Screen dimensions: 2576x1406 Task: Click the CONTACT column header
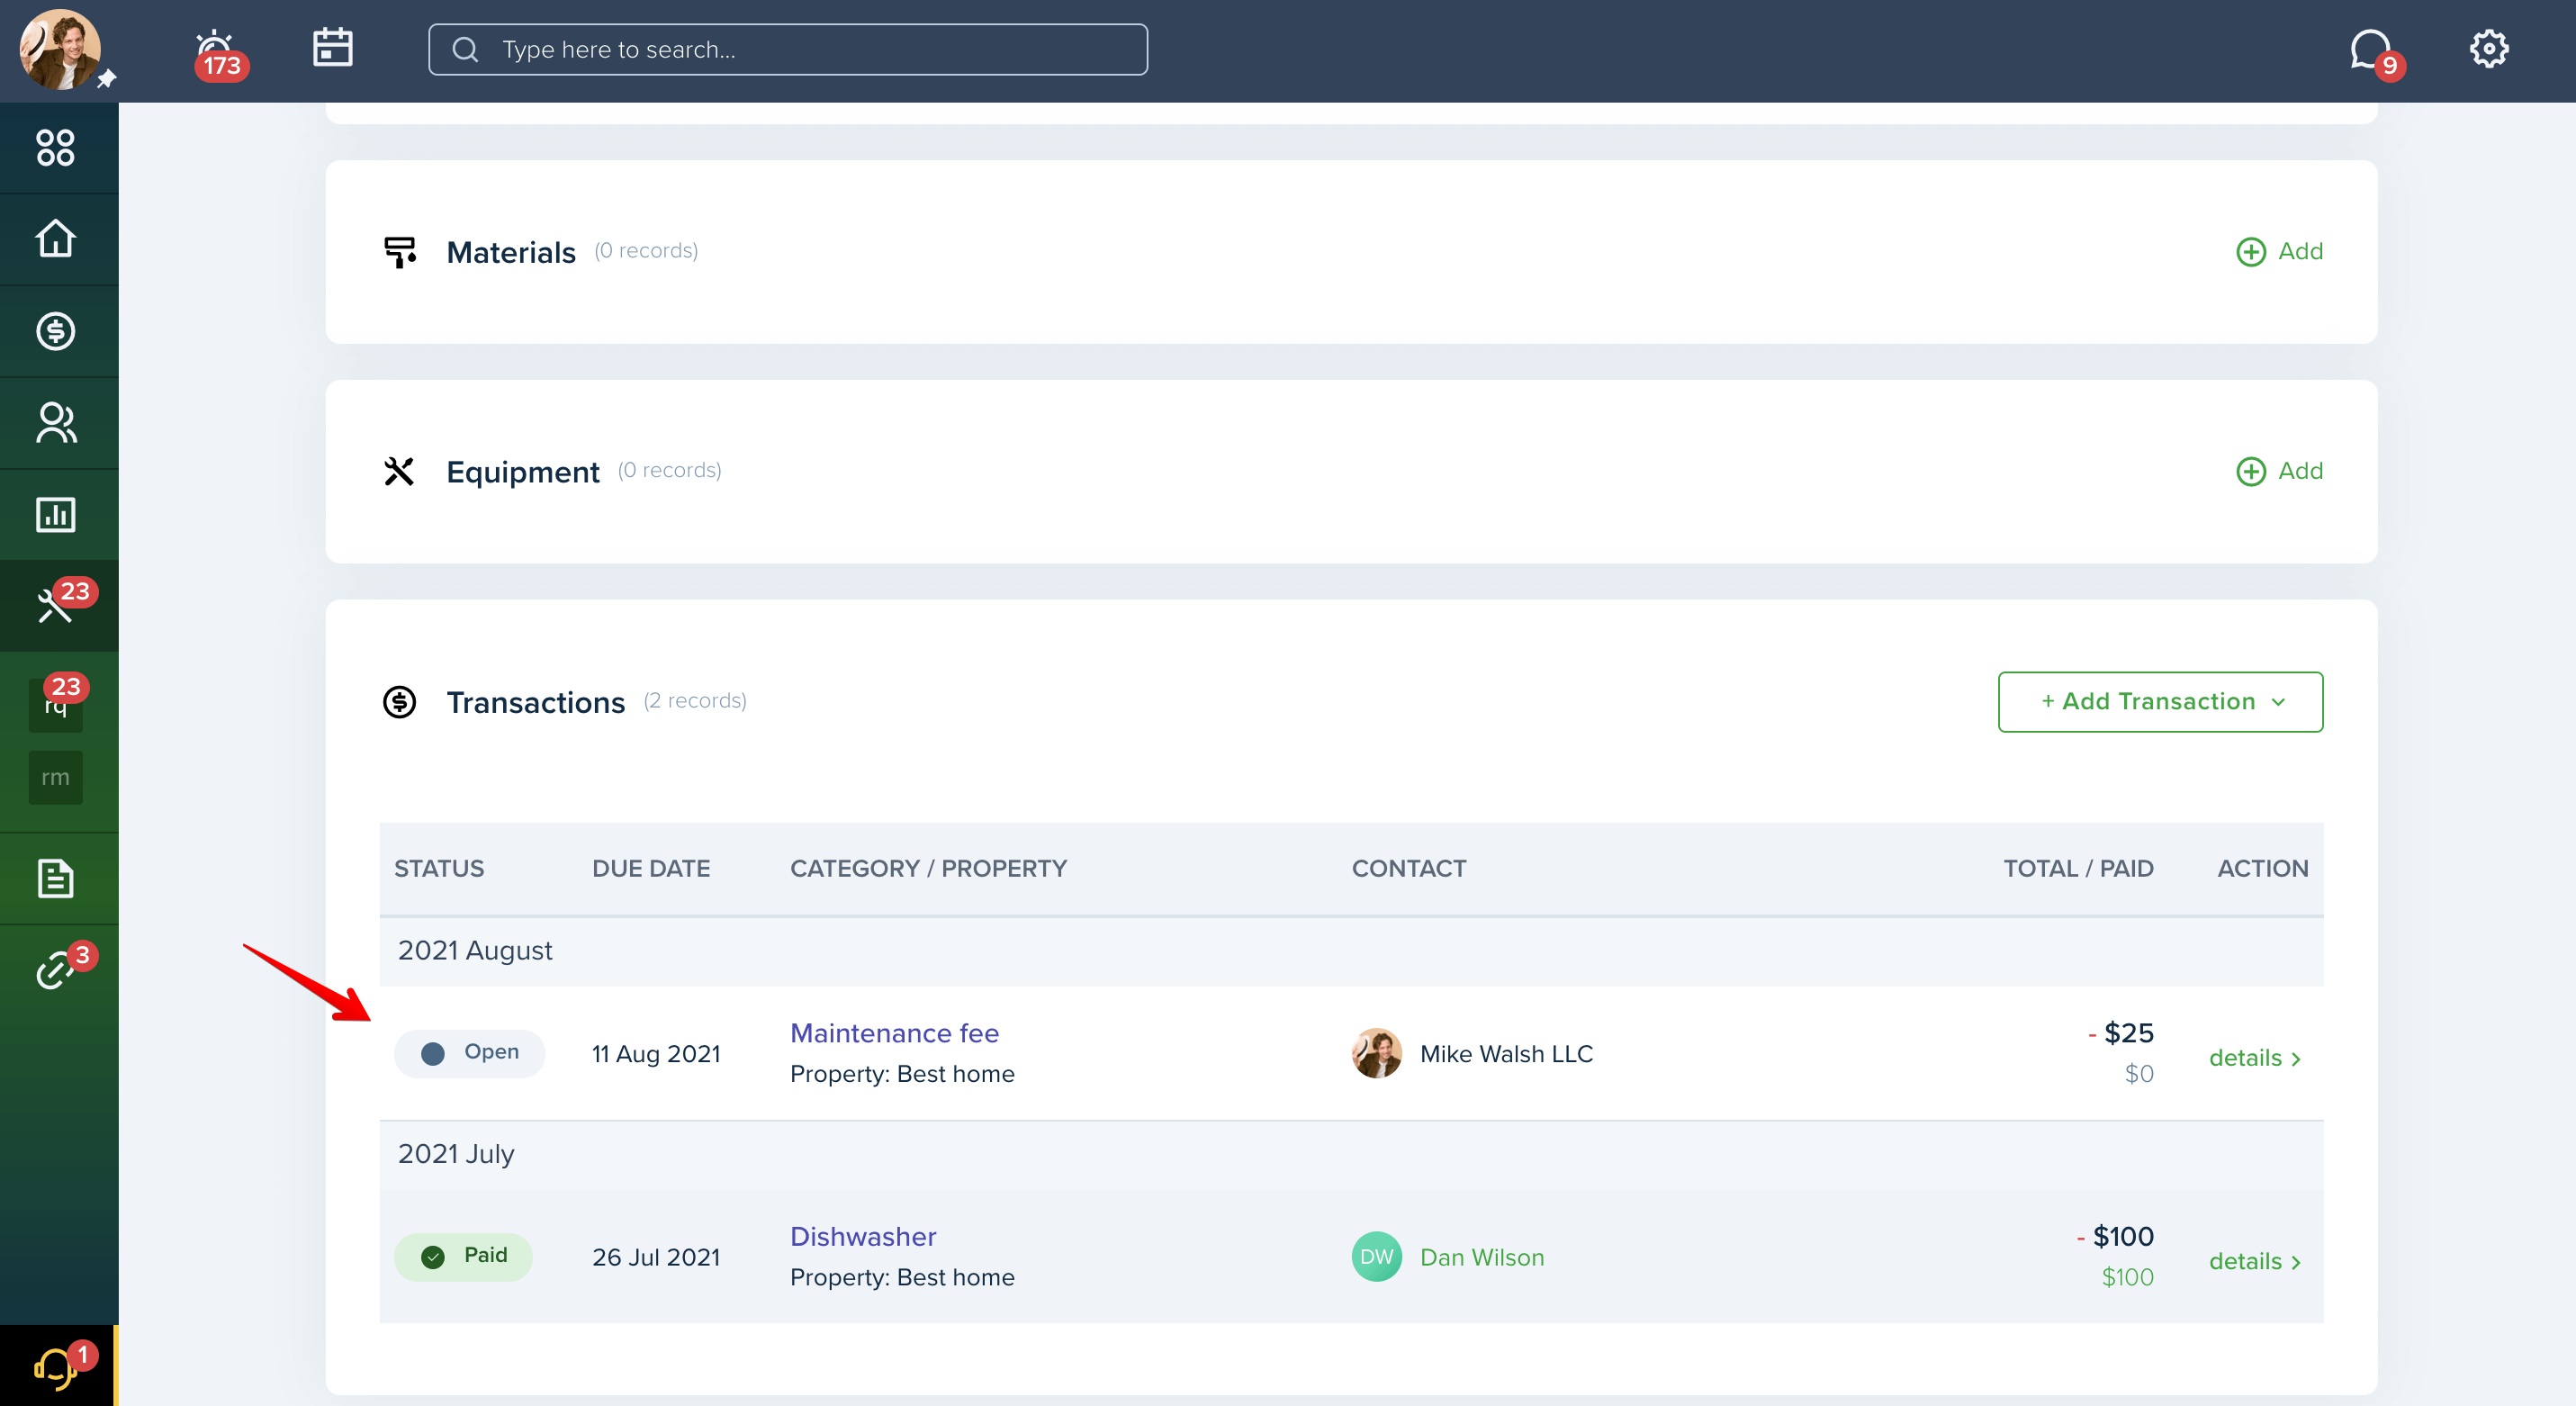tap(1409, 869)
